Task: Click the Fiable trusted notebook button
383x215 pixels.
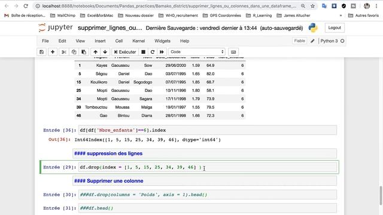Action: coord(299,41)
